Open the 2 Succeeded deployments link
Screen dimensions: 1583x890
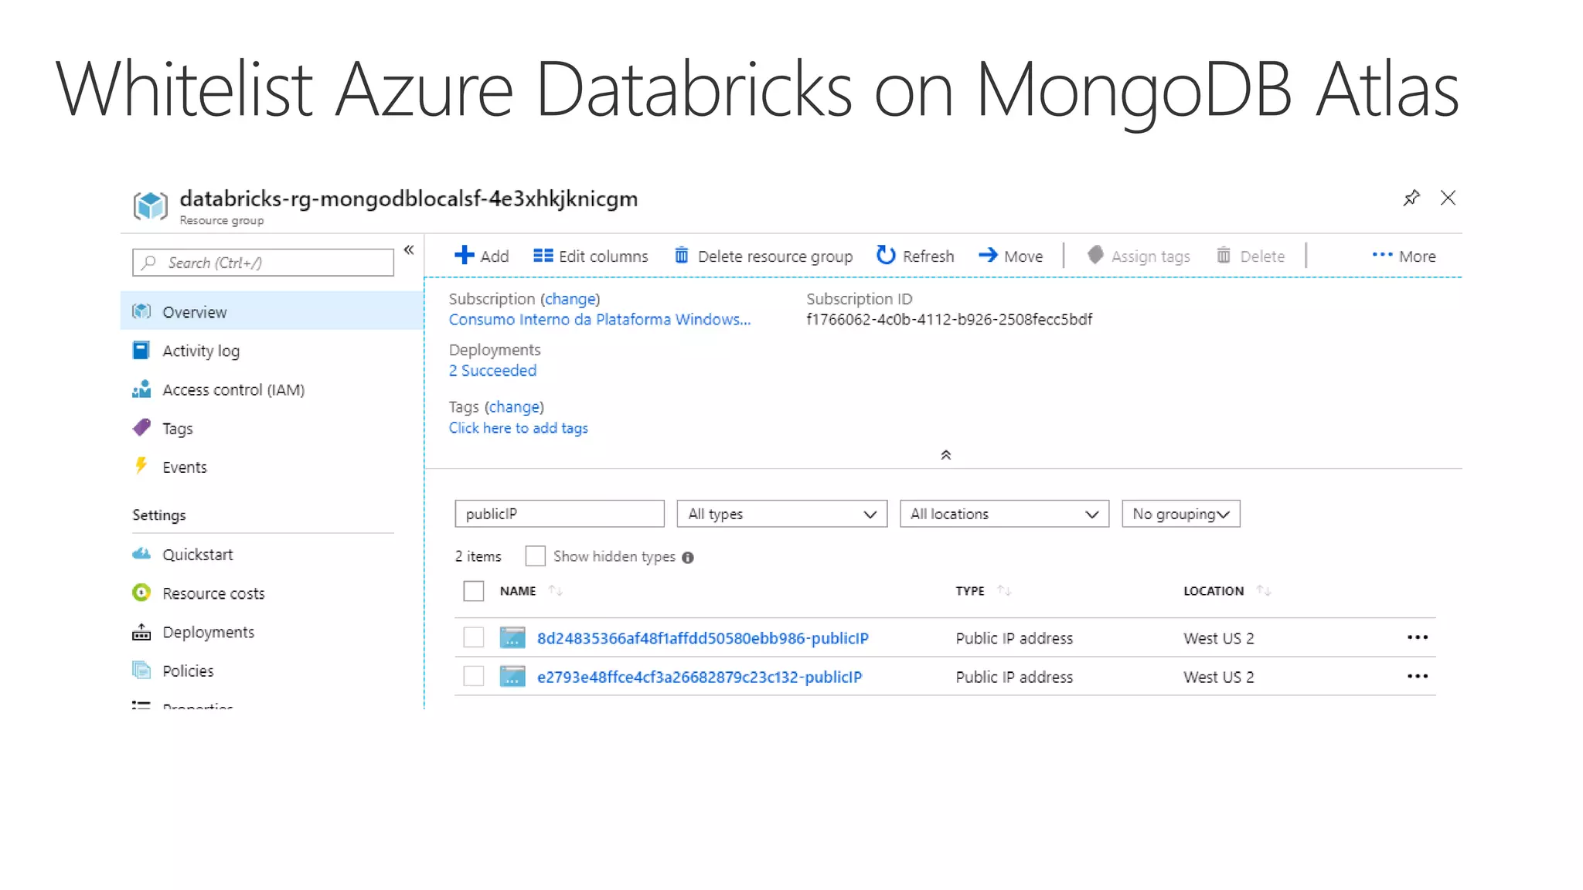coord(492,371)
